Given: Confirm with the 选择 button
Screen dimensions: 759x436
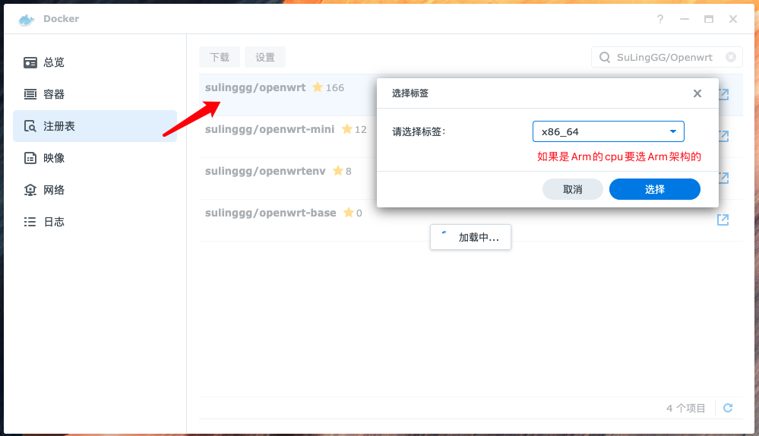Looking at the screenshot, I should point(654,189).
